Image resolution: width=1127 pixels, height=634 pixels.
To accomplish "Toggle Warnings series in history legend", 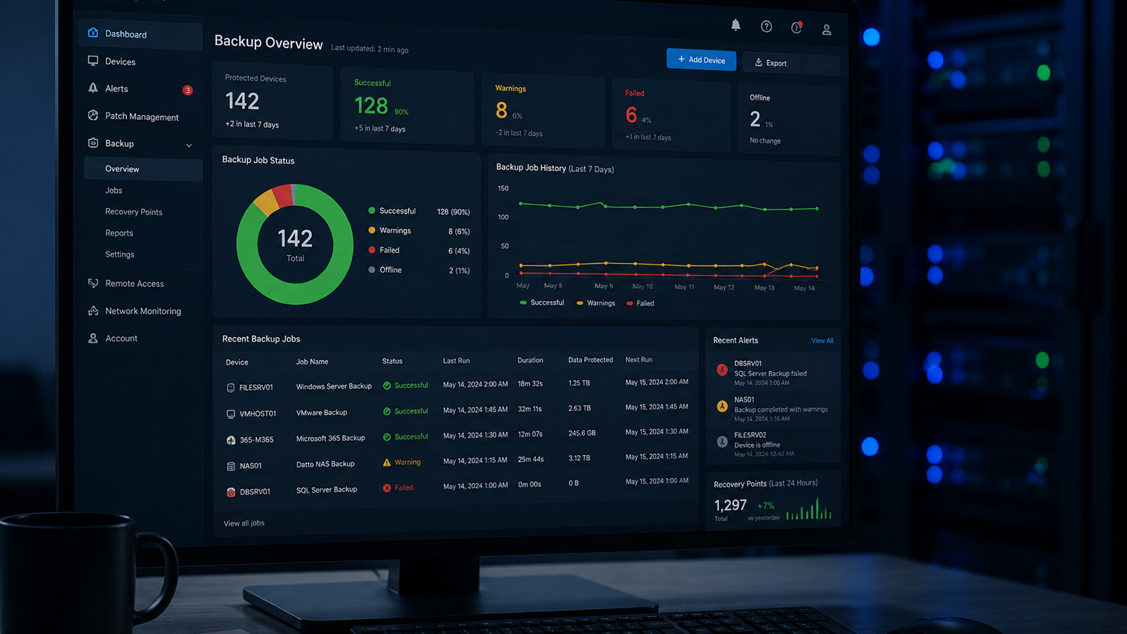I will point(596,303).
